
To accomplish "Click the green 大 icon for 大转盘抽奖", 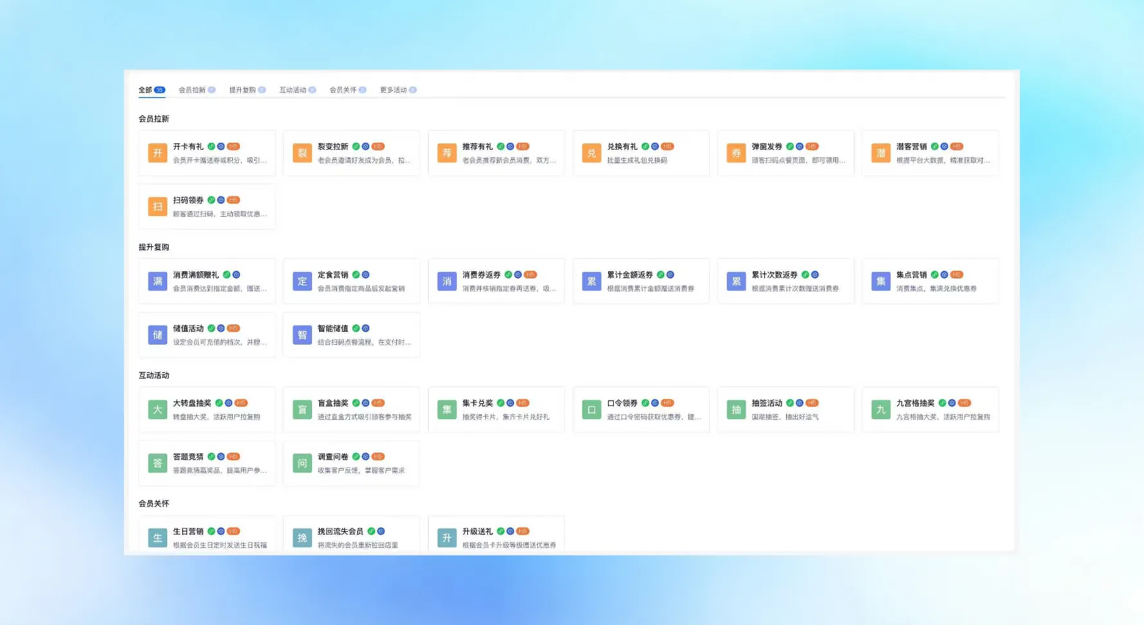I will (157, 410).
